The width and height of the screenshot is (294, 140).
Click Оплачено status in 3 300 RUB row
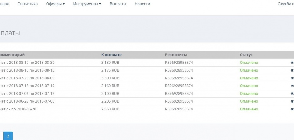249,78
